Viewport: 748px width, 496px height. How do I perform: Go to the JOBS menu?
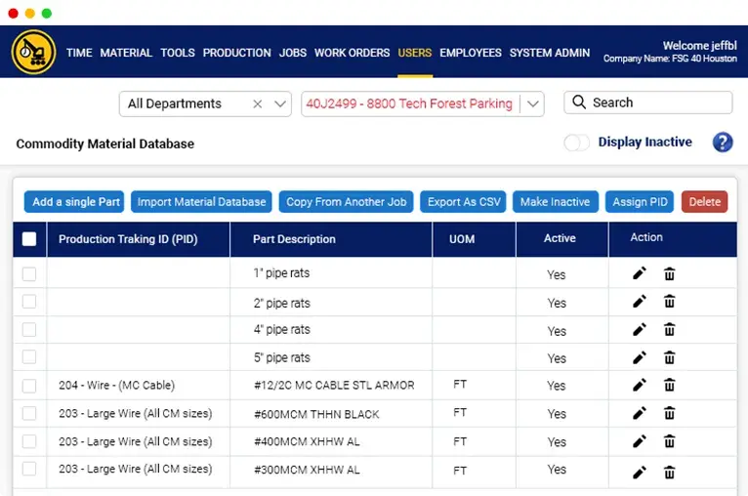click(x=293, y=53)
